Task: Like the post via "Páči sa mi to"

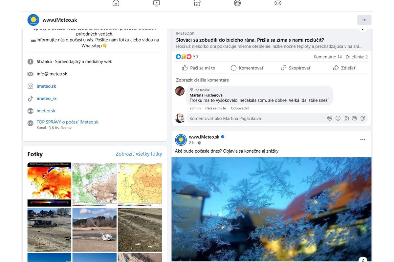Action: 198,68
